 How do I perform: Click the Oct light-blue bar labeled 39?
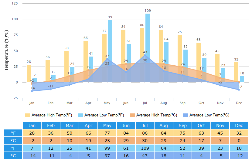click(204, 70)
